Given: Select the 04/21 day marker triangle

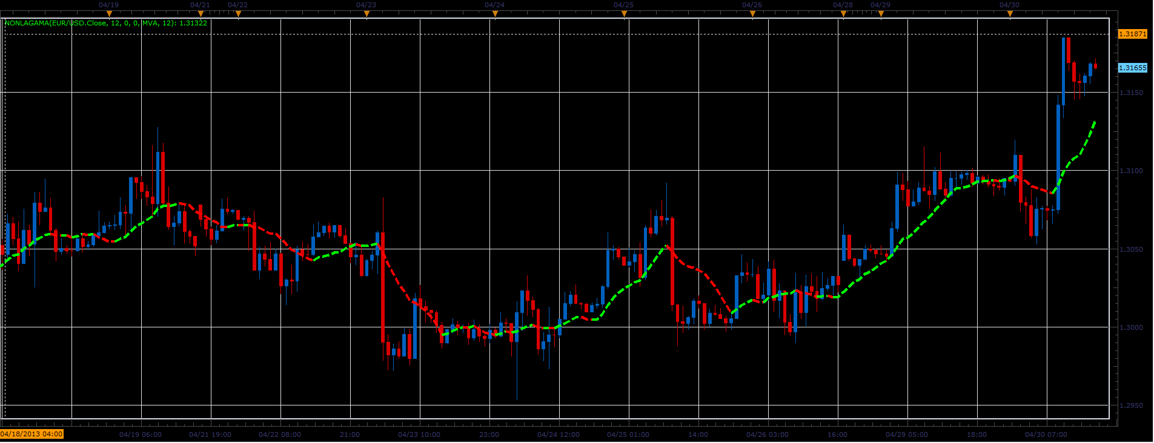Looking at the screenshot, I should click(201, 13).
